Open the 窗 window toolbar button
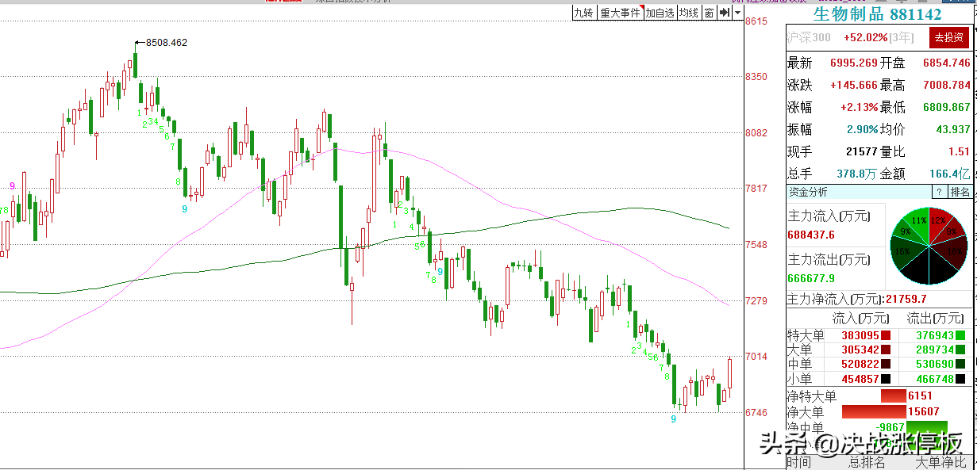The width and height of the screenshot is (977, 470). click(709, 13)
